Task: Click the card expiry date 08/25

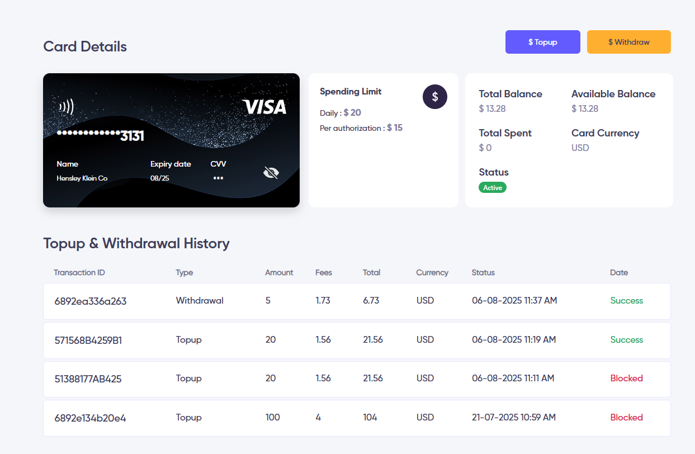Action: (x=159, y=178)
